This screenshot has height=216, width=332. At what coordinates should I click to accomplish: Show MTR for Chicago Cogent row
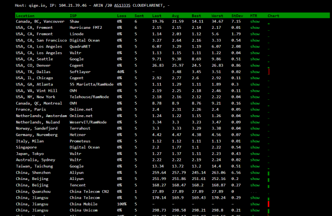click(x=255, y=78)
